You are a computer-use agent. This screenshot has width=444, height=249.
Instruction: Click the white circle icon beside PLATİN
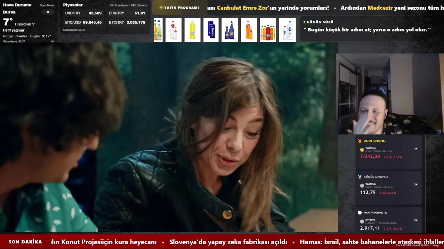360,213
